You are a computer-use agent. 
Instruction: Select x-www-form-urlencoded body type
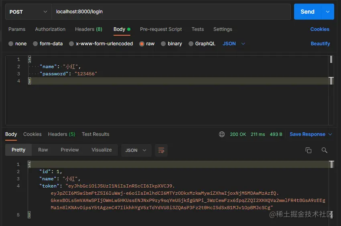coord(71,44)
